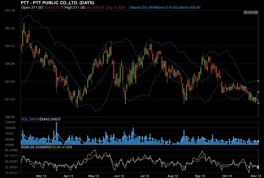The height and width of the screenshot is (178, 264).
Task: Click the 324.26 price axis label
Action: (x=10, y=82)
